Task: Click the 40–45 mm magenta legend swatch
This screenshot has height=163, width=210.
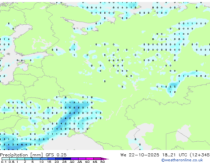Action: point(90,159)
